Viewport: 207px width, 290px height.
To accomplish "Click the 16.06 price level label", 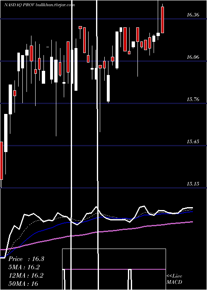I will coord(193,57).
